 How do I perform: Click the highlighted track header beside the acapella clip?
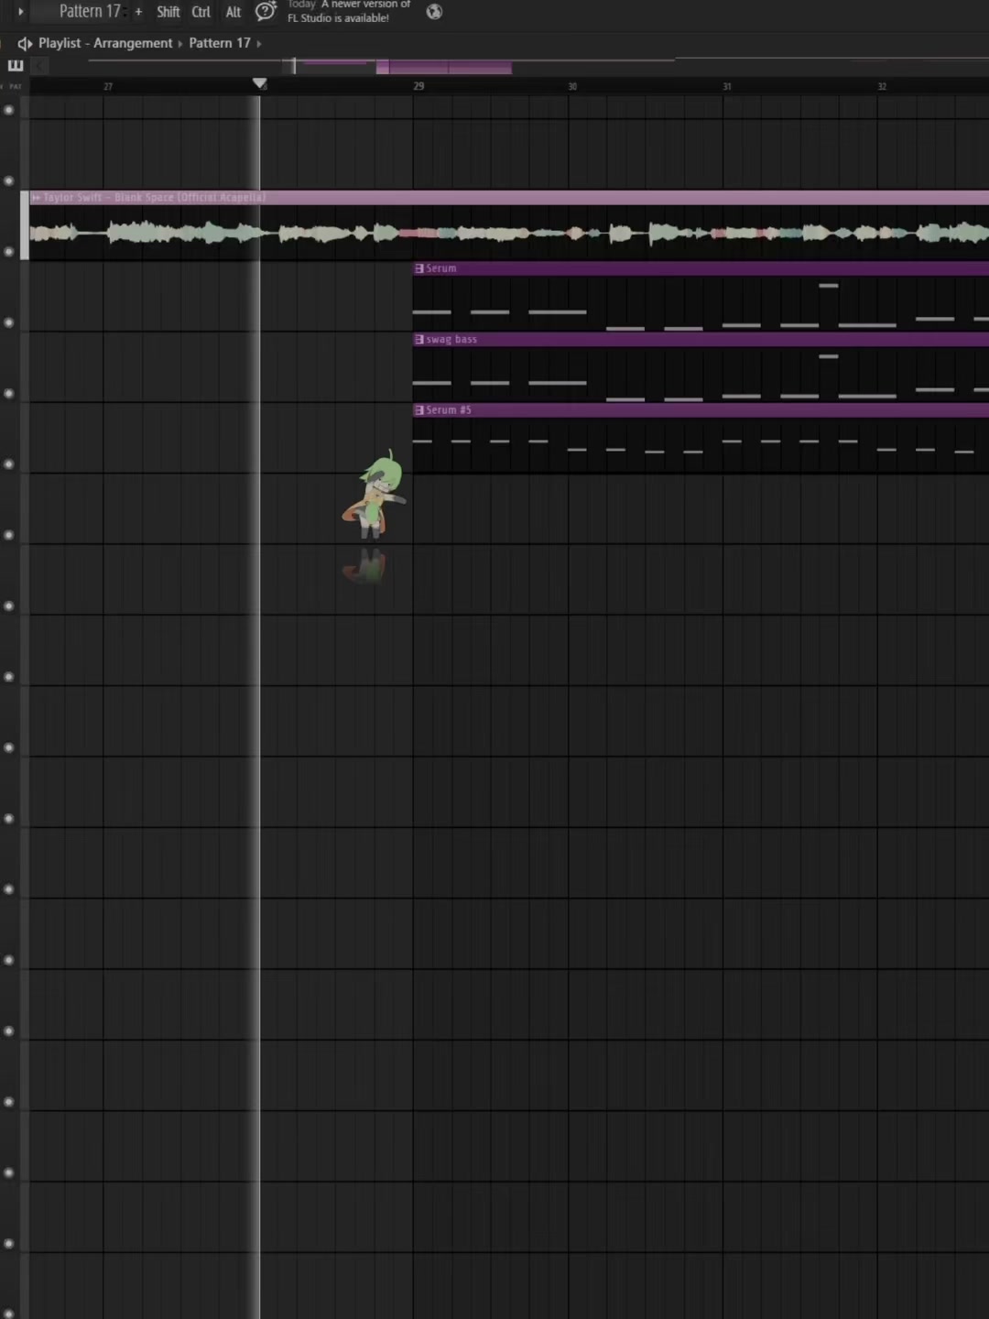(25, 225)
